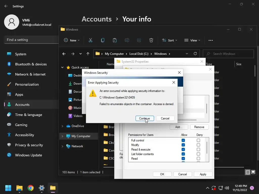Image resolution: width=259 pixels, height=194 pixels.
Task: Click the Copy icon in Explorer toolbar
Action: point(103,40)
